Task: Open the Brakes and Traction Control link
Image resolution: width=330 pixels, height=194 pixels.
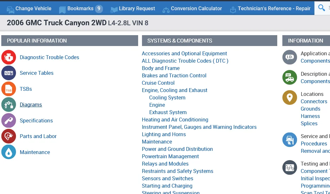Action: click(x=174, y=75)
